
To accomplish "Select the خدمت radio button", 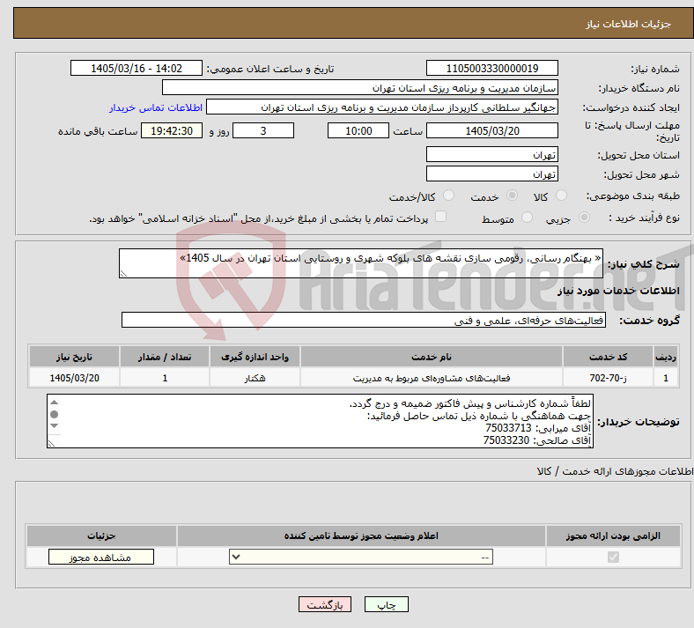I will coord(512,196).
